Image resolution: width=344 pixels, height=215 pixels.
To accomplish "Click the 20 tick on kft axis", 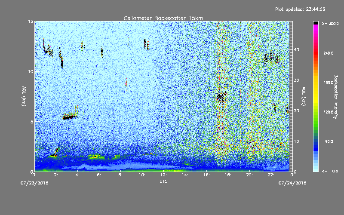I will (x=296, y=111).
